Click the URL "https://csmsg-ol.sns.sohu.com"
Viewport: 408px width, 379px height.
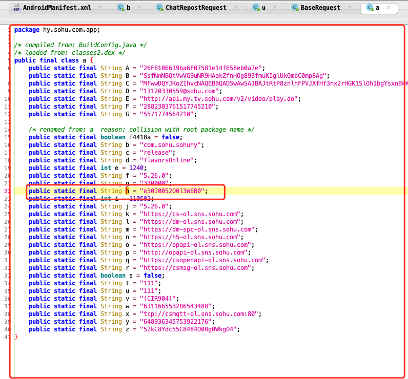195,268
